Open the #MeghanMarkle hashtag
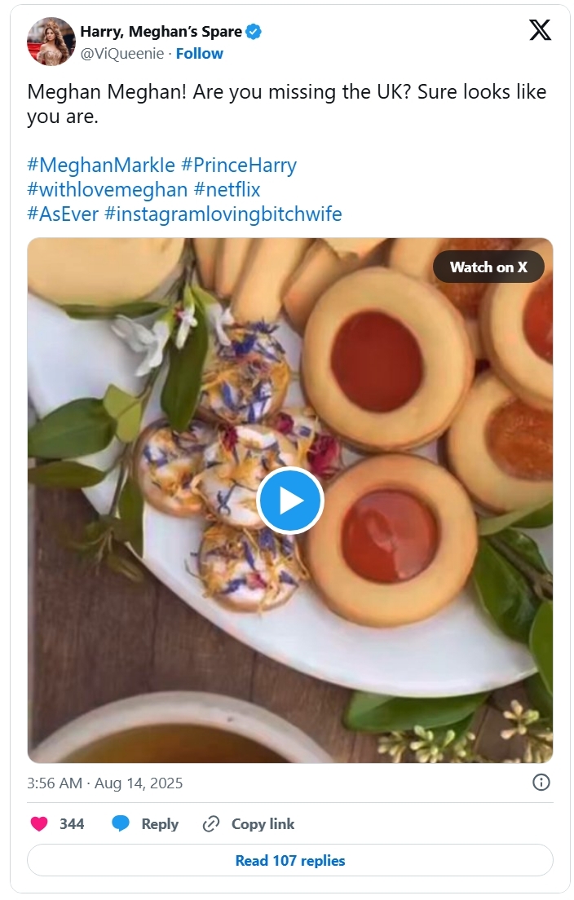The image size is (574, 900). click(101, 165)
